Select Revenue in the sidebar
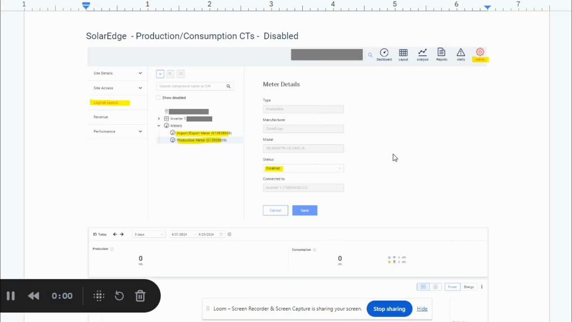The height and width of the screenshot is (322, 572). (x=101, y=117)
